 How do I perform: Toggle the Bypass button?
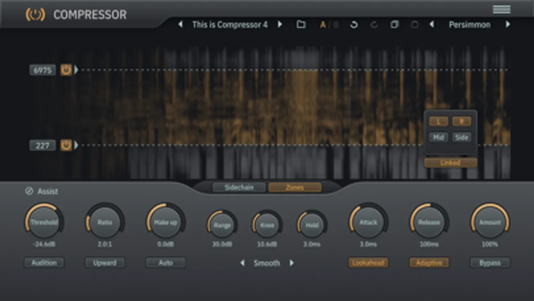(490, 263)
